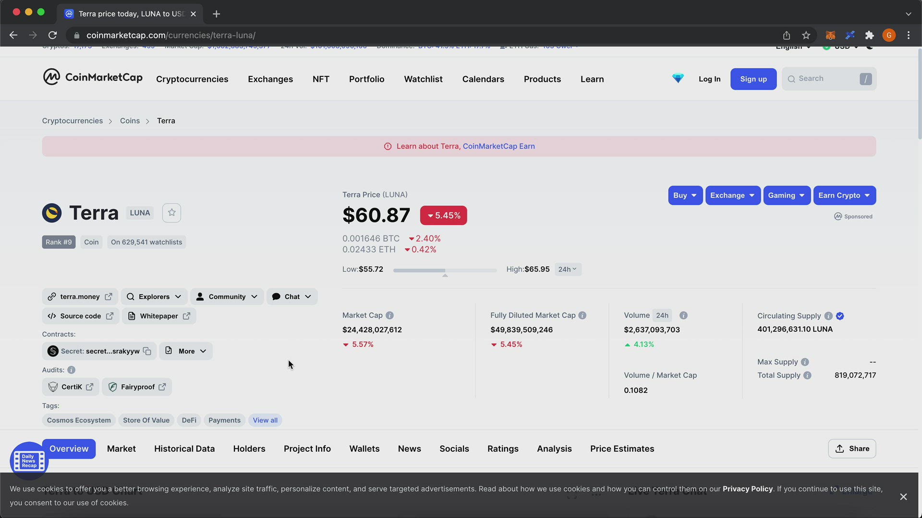Open Chrome three-dot menu

(x=909, y=35)
